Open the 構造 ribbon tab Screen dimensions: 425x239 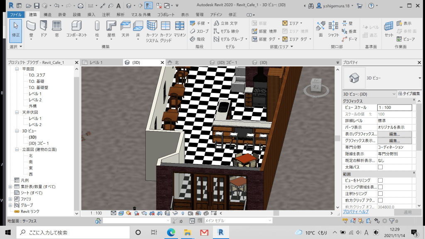(48, 15)
